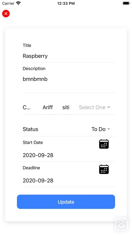Open the Deadline calendar icon
132x235 pixels.
104,169
